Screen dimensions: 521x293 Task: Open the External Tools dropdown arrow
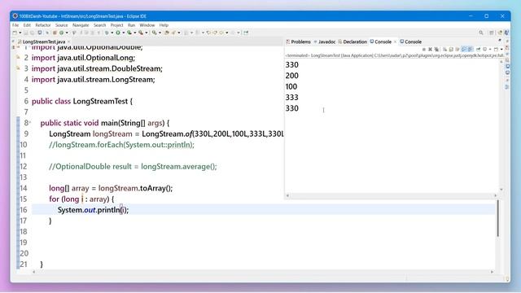[147, 33]
